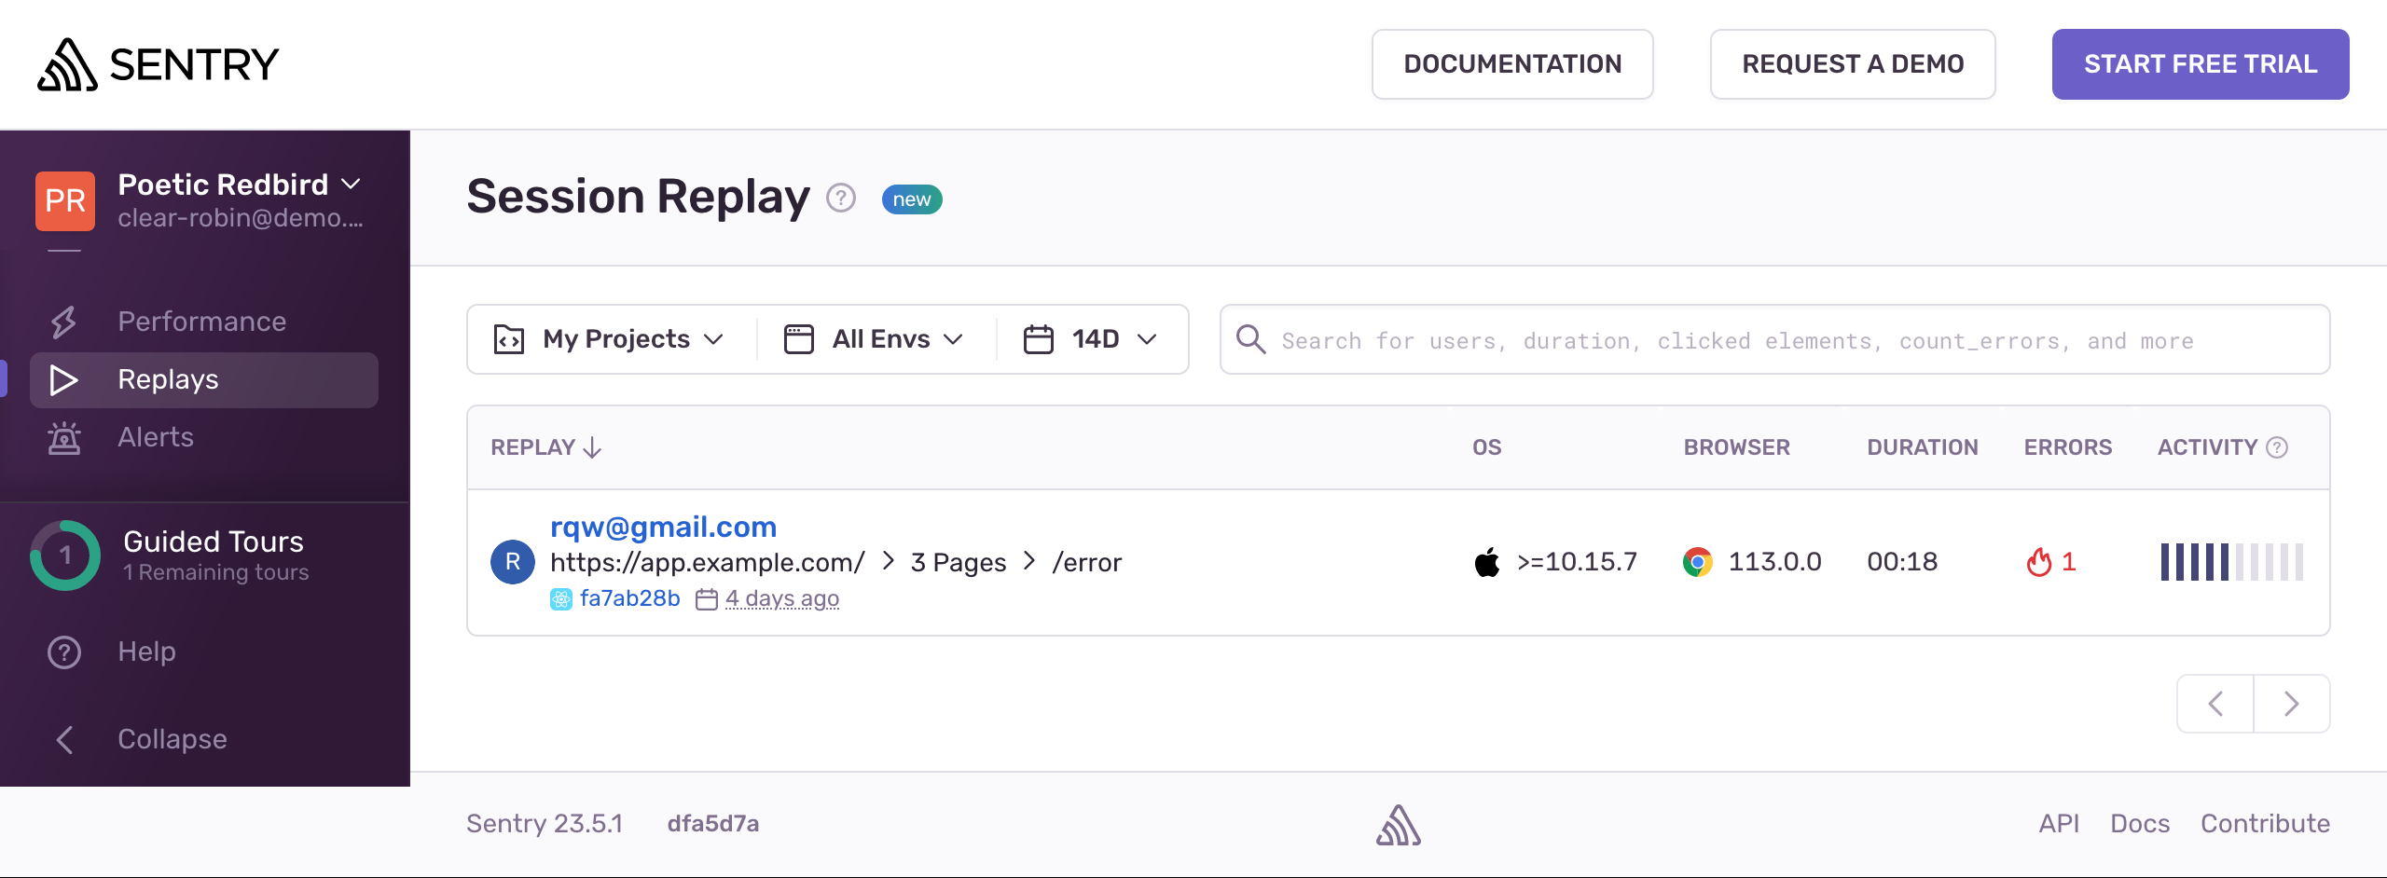This screenshot has width=2387, height=878.
Task: Open the Activity column help tooltip icon
Action: pos(2277,447)
